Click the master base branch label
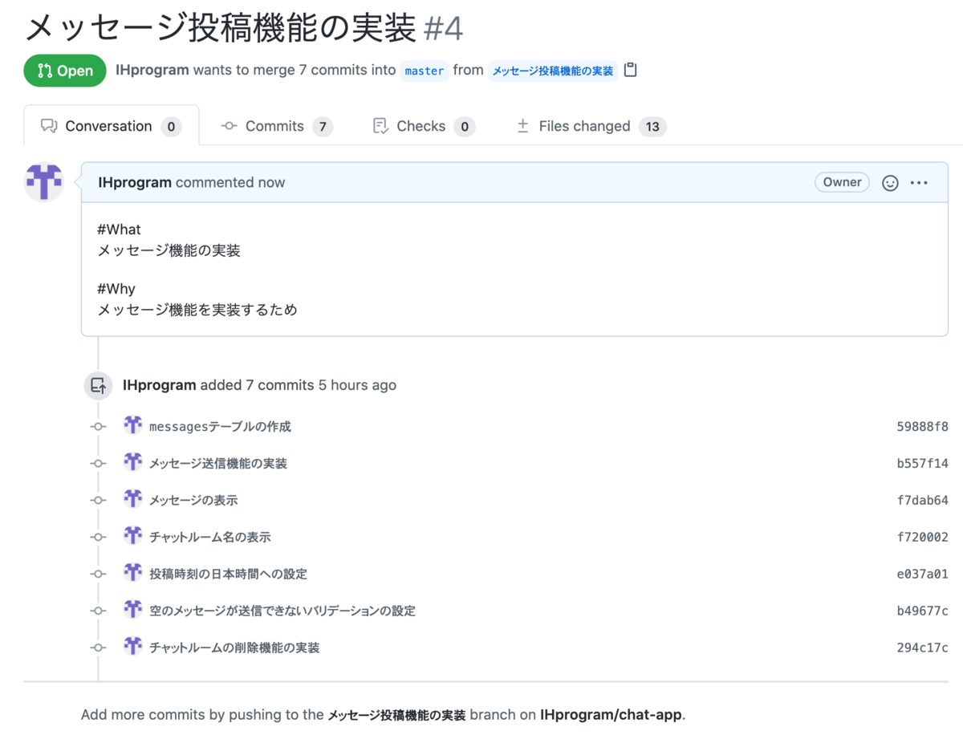Screen dimensions: 963x739 pos(425,71)
